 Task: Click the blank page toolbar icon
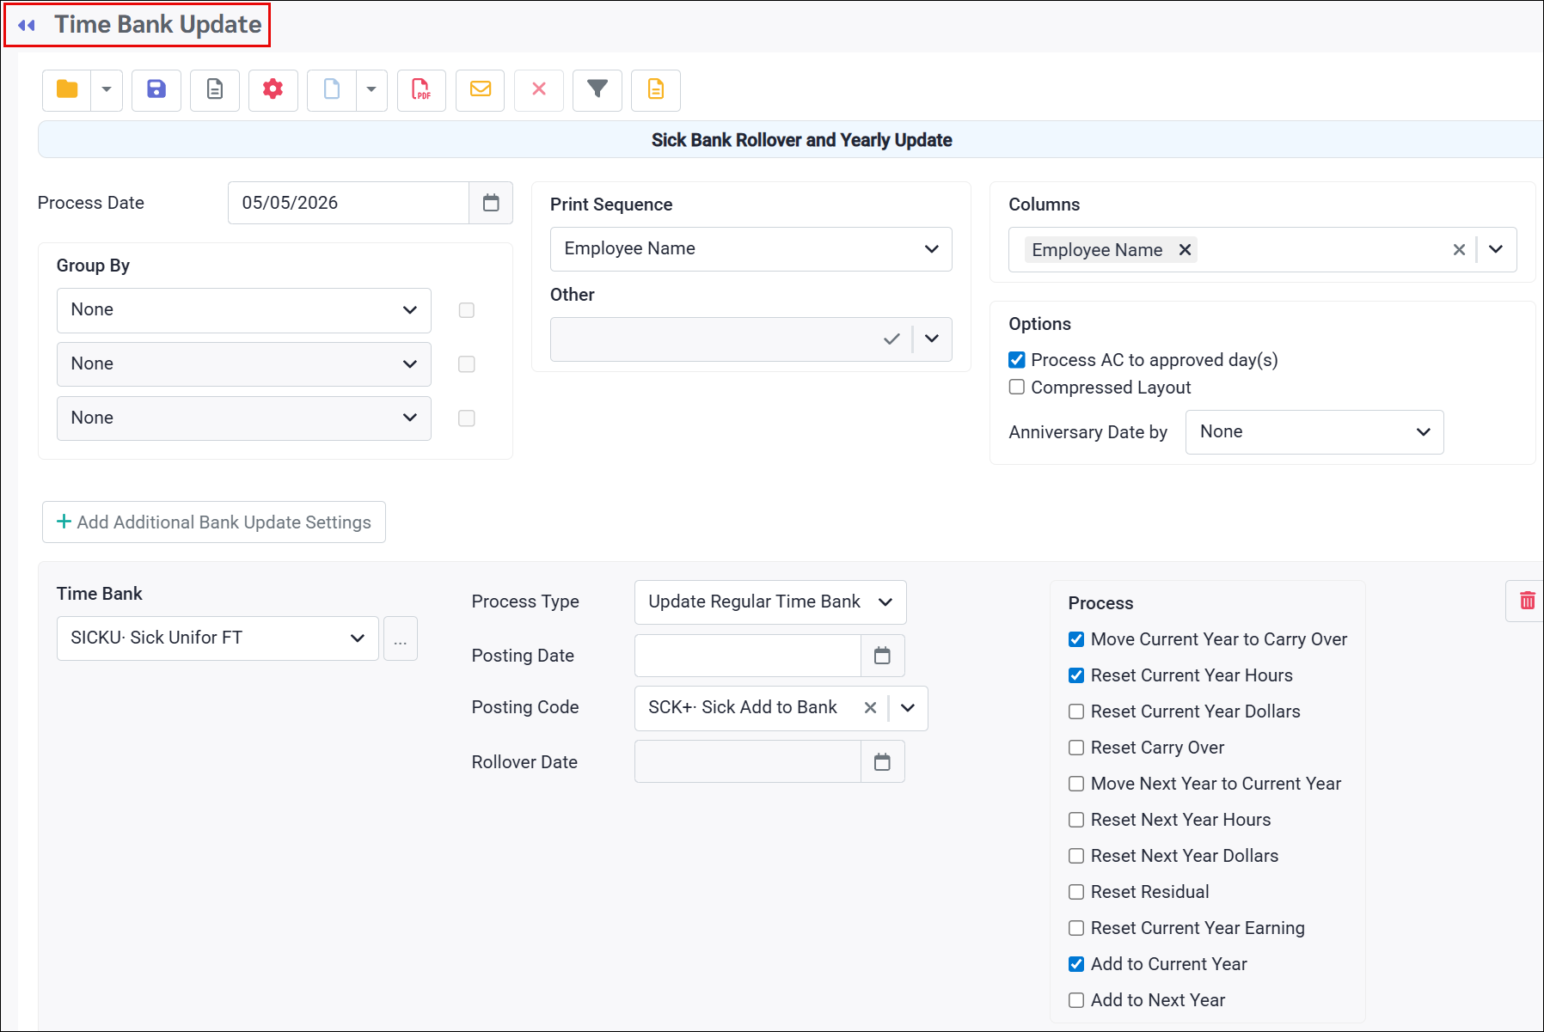[x=332, y=89]
